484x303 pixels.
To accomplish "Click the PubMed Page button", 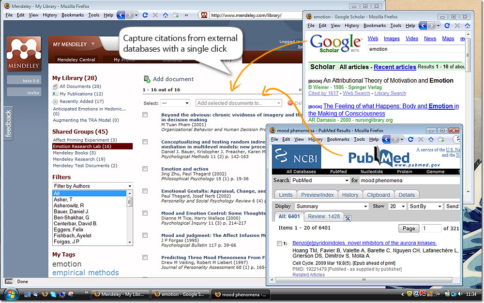I will point(408,229).
